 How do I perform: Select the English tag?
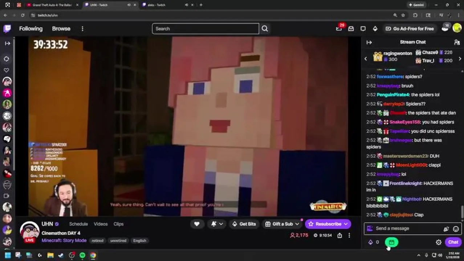pyautogui.click(x=139, y=241)
